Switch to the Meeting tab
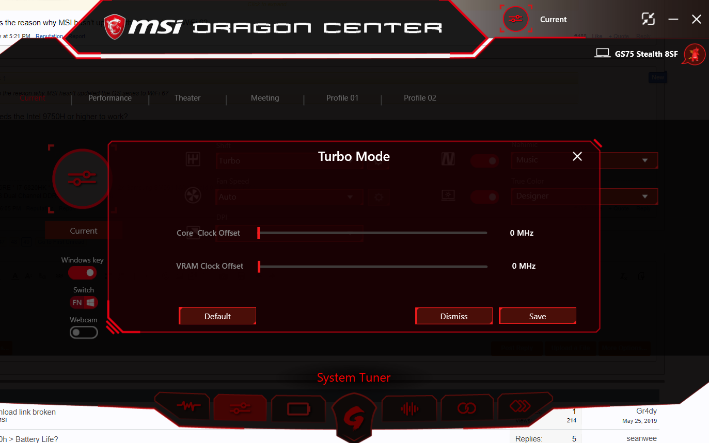The height and width of the screenshot is (443, 709). click(265, 97)
